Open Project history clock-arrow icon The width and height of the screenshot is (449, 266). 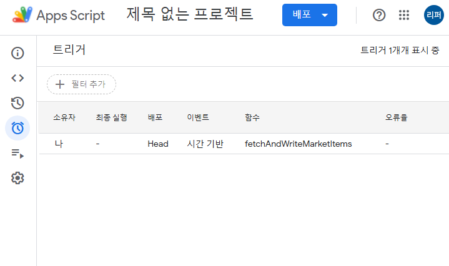pos(17,103)
